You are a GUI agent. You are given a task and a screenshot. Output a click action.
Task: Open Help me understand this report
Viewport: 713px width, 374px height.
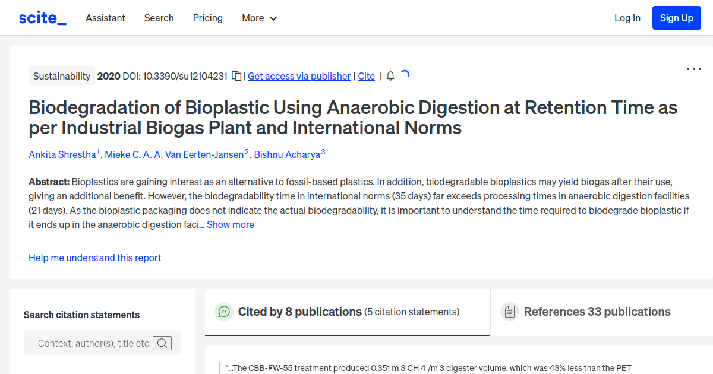coord(94,258)
